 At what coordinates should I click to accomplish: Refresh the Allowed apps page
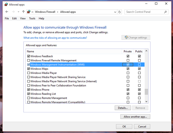(x=119, y=12)
